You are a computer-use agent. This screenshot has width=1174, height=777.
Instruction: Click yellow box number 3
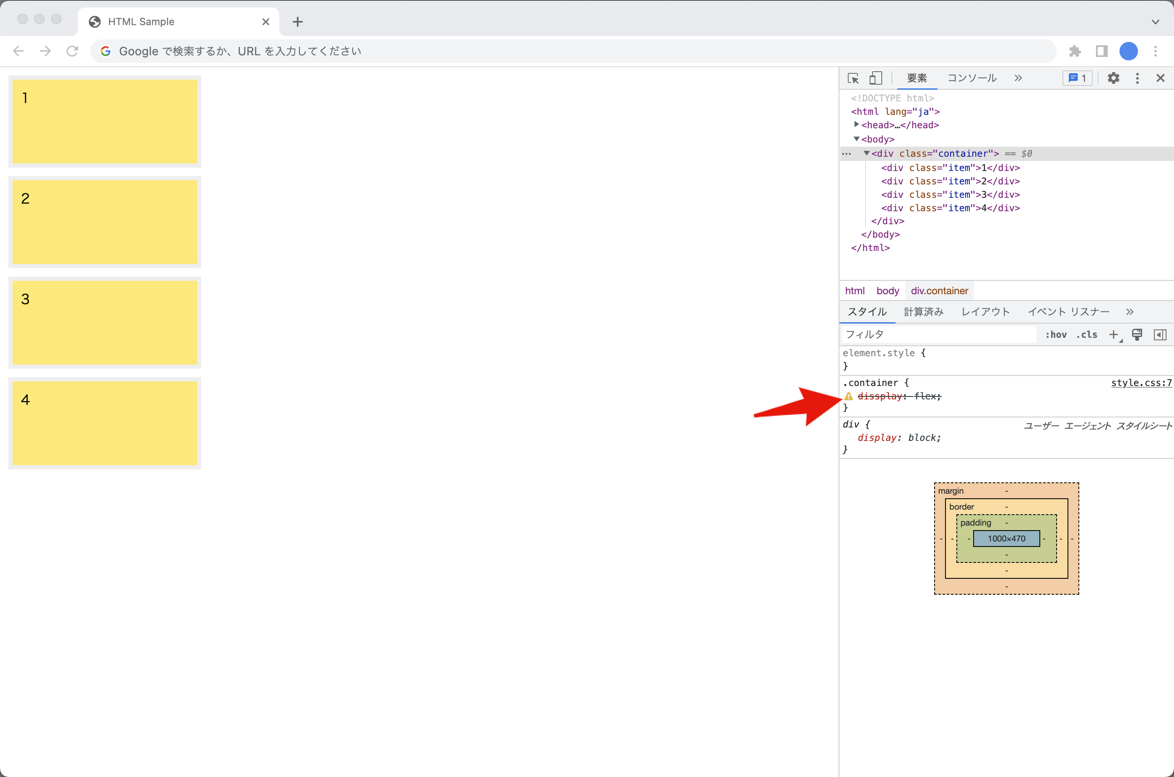104,323
